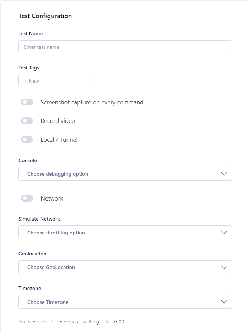This screenshot has height=332, width=248.
Task: Turn on the Record video toggle
Action: tap(27, 120)
